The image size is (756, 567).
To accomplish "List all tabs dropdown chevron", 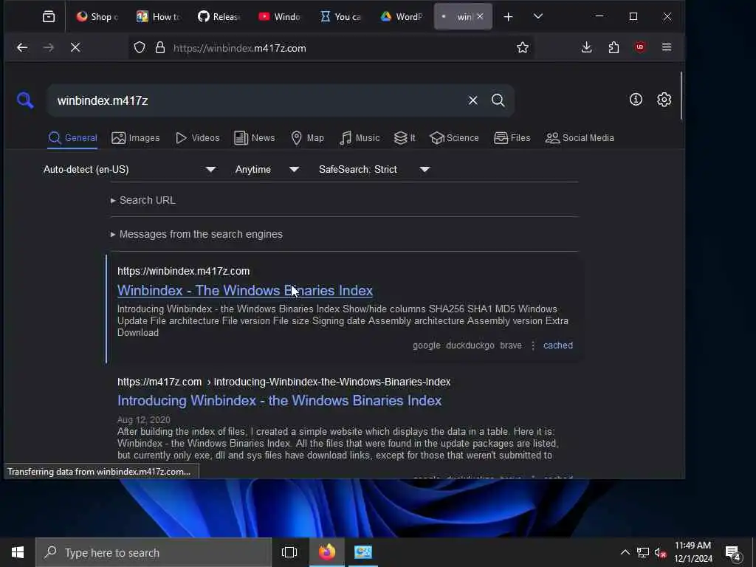I will coord(538,17).
